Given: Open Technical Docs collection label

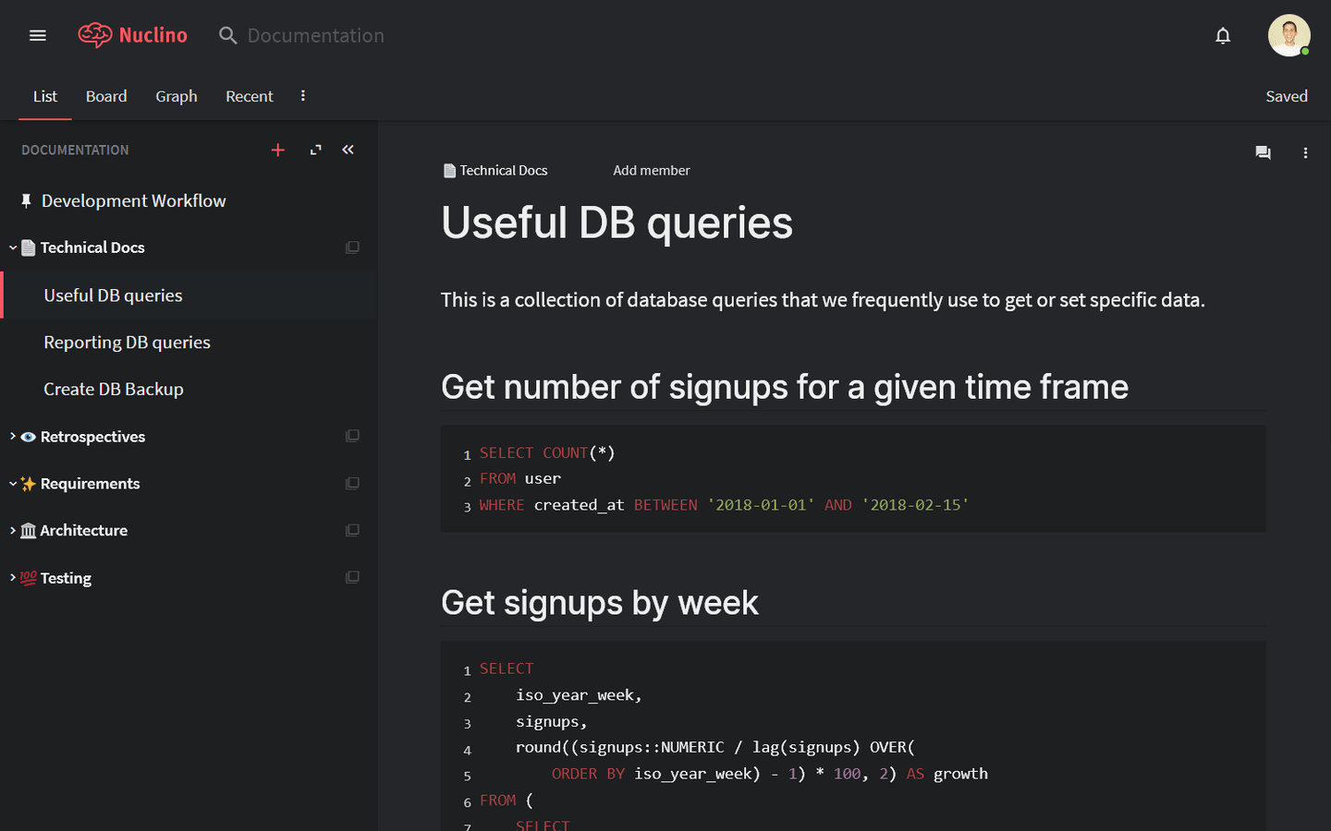Looking at the screenshot, I should [x=92, y=247].
